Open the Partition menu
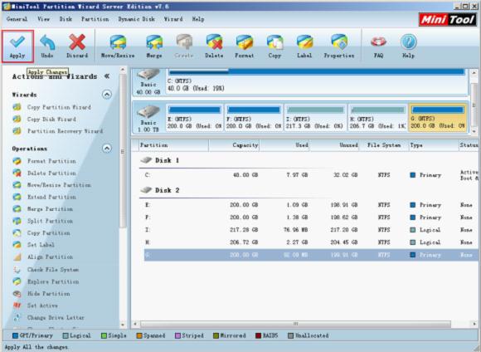481x352 pixels. tap(95, 19)
